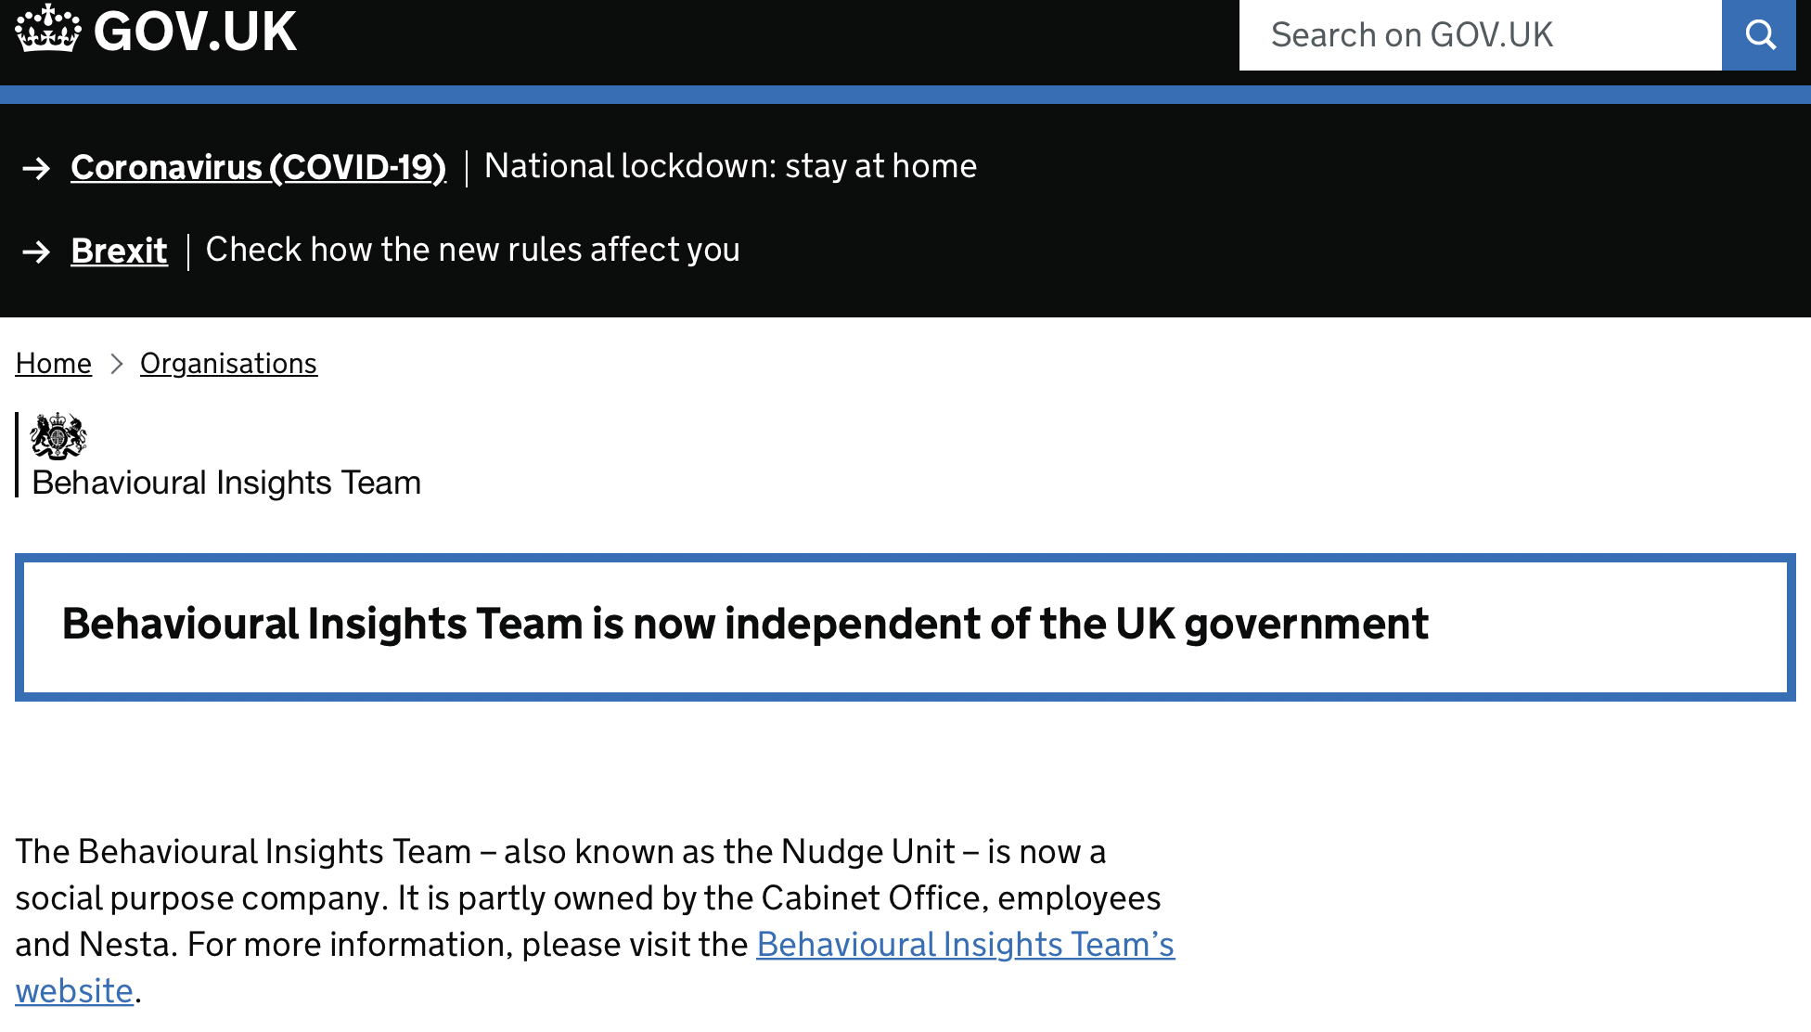Click the royal coat of arms crest

click(x=58, y=436)
